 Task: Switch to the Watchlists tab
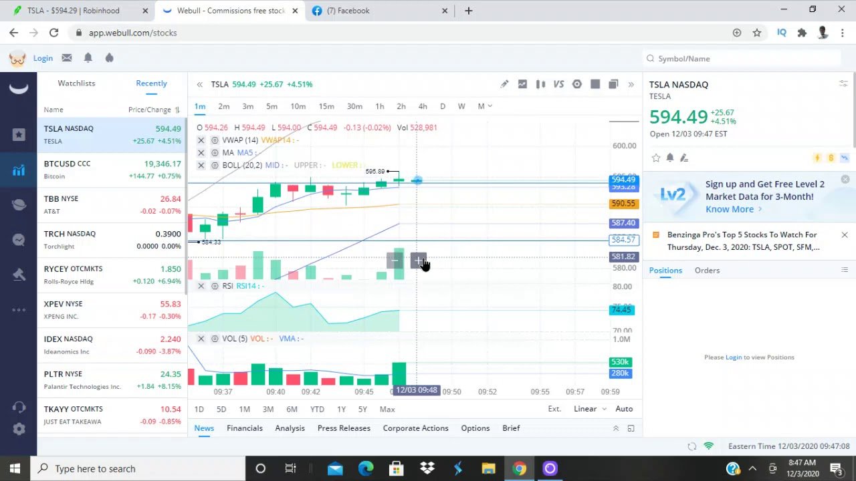tap(76, 84)
